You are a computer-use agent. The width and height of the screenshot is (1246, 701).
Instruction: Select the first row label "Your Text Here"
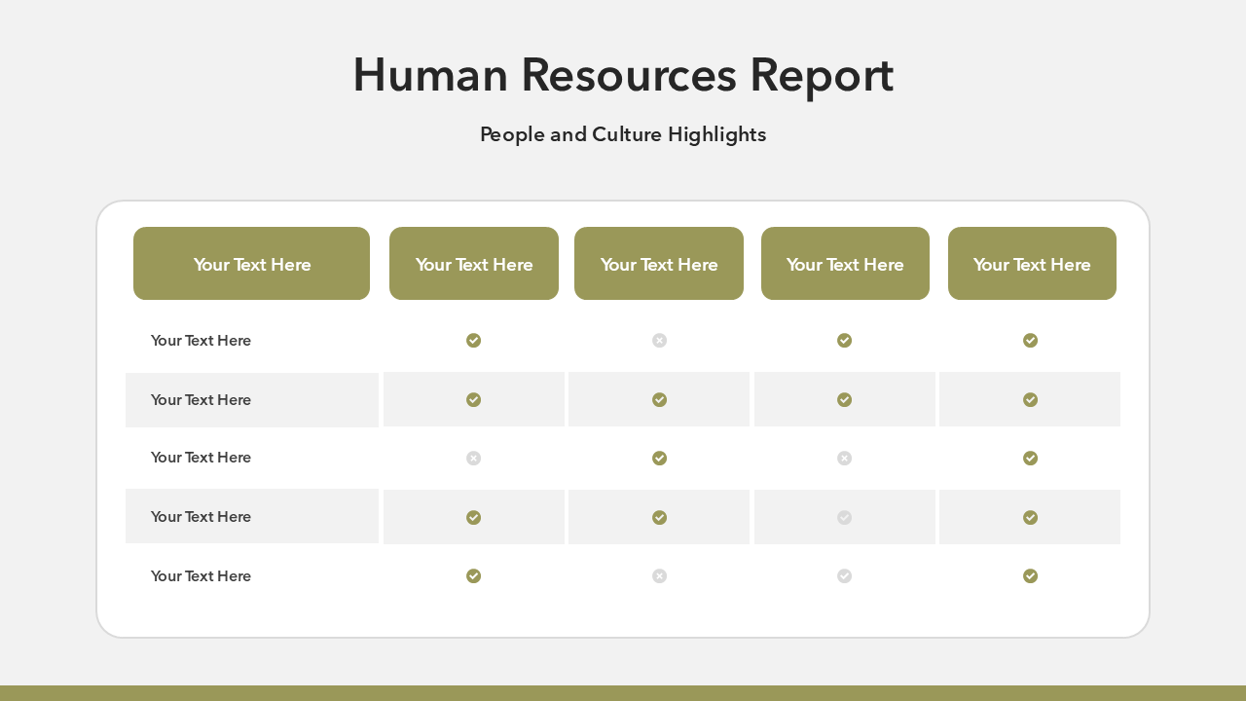(201, 340)
